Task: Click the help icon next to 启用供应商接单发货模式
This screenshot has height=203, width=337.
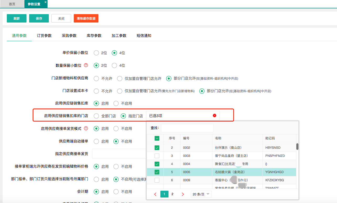Action: tap(86, 128)
